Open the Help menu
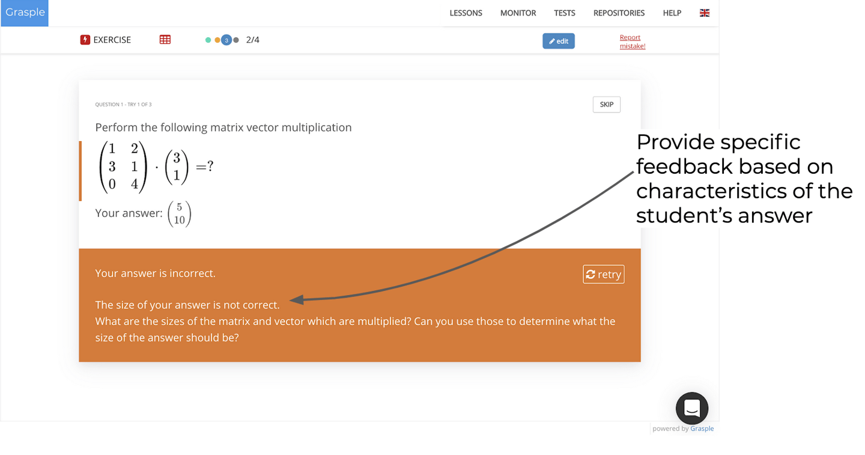Screen dimensions: 865x455 pyautogui.click(x=672, y=13)
